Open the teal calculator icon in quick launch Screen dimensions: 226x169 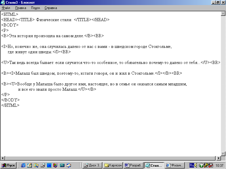click(62, 165)
